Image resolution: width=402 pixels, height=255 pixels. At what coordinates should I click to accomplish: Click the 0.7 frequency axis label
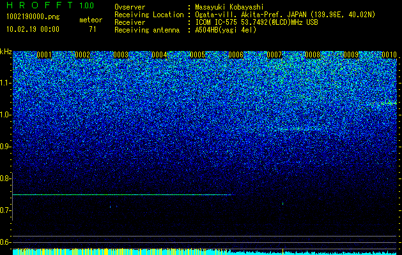(x=6, y=210)
